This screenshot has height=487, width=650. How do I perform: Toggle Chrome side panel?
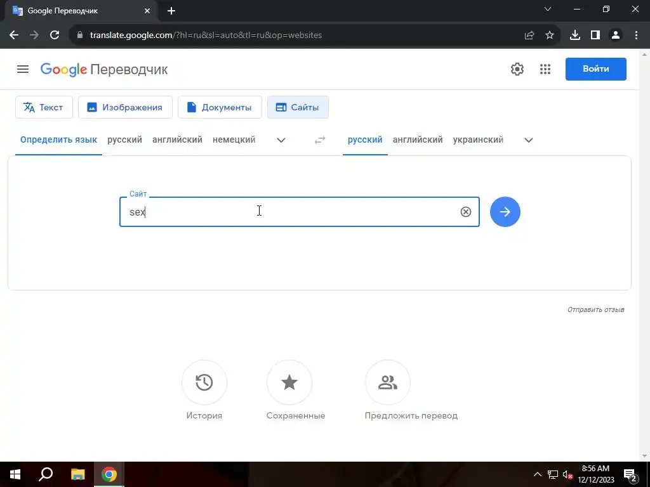[x=595, y=36]
